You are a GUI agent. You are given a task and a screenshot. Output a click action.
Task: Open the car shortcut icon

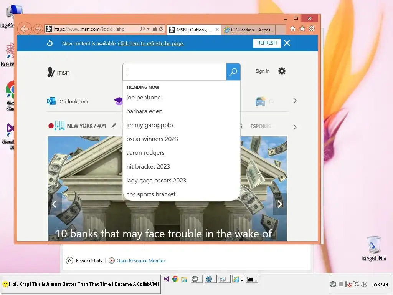pos(260,101)
